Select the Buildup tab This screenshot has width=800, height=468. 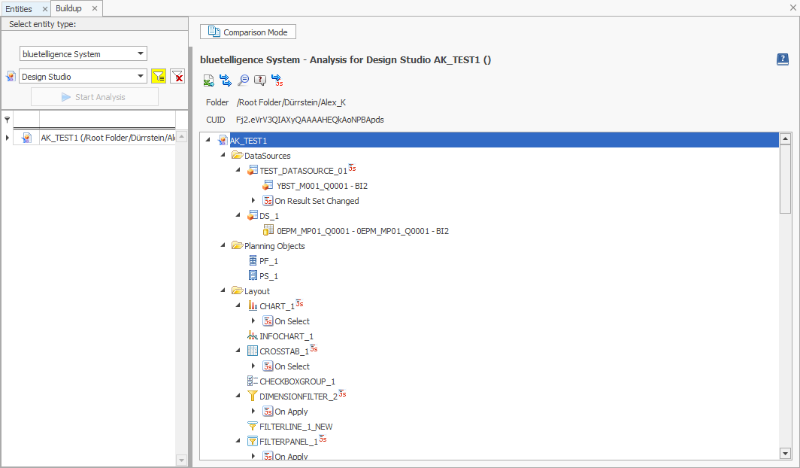[69, 8]
